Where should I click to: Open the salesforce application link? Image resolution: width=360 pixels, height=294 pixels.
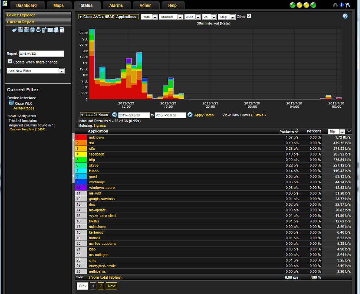click(98, 227)
